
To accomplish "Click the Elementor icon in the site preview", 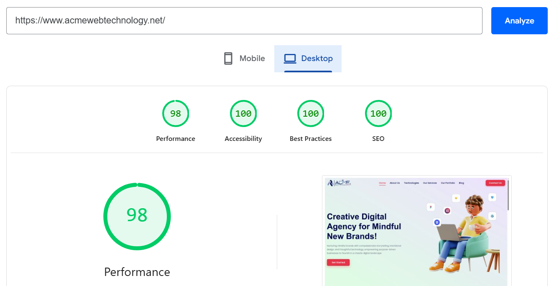I will (447, 211).
